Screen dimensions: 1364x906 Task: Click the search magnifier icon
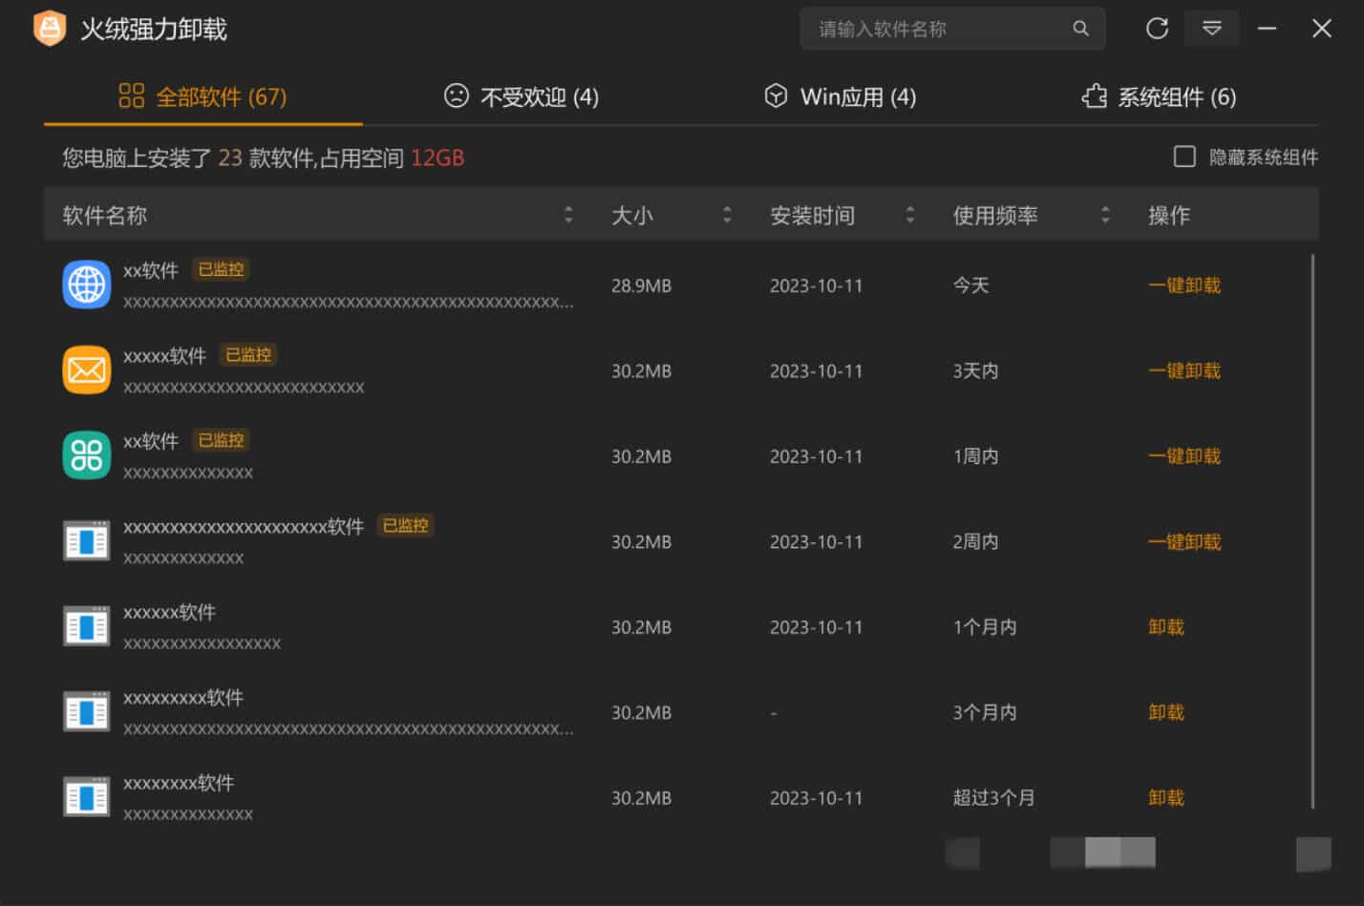pos(1080,29)
